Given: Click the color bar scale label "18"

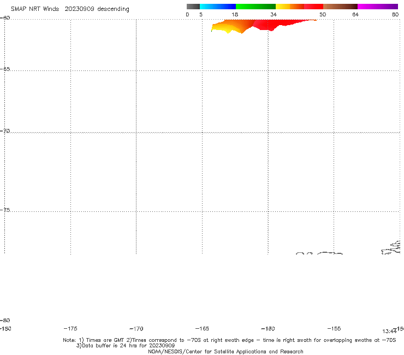Looking at the screenshot, I should point(235,14).
